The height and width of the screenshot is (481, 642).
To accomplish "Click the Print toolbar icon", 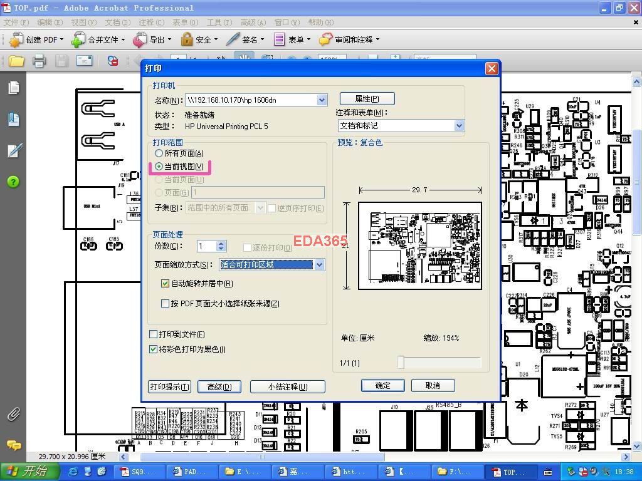I will pyautogui.click(x=39, y=61).
